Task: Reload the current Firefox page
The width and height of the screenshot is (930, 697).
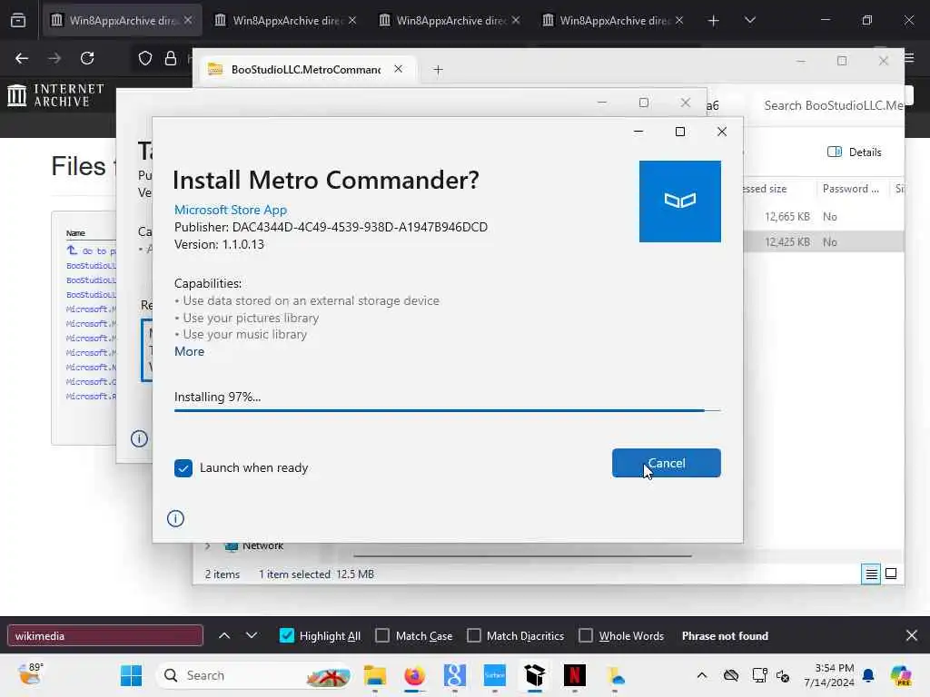Action: click(87, 58)
